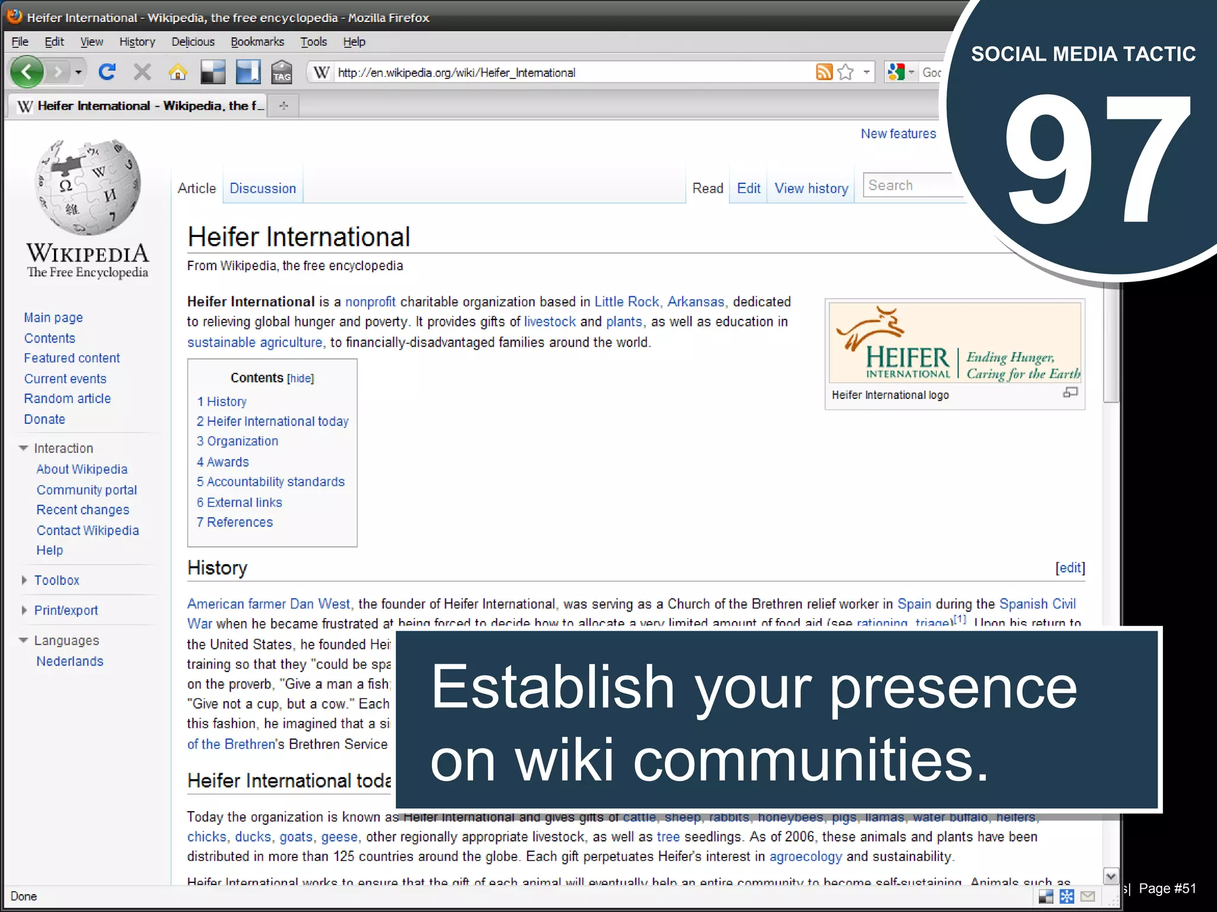
Task: Open the Google search engine selector
Action: tap(900, 72)
